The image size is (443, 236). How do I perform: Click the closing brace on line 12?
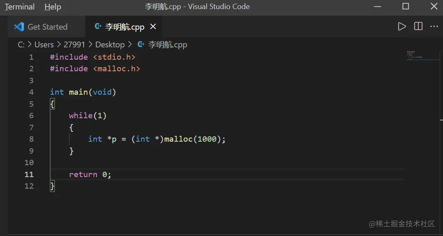coord(52,186)
